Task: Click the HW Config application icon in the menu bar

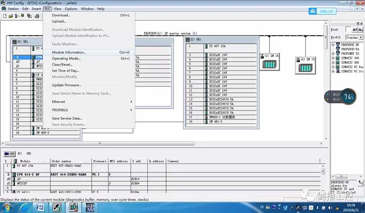Action: point(3,8)
